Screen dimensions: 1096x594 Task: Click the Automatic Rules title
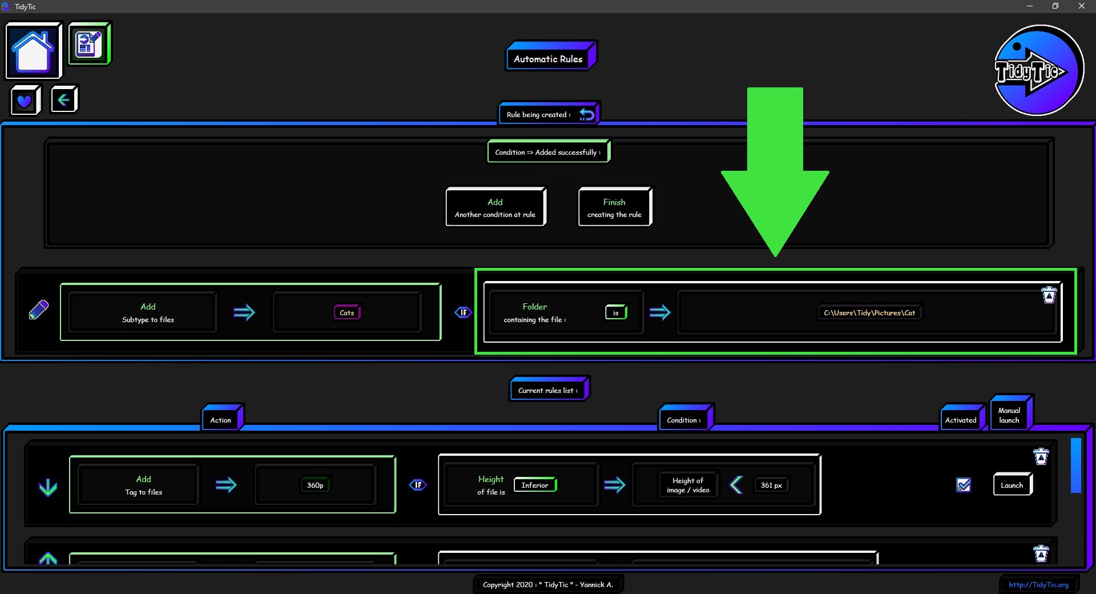(x=550, y=56)
